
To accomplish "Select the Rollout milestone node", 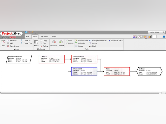I will click(149, 71).
